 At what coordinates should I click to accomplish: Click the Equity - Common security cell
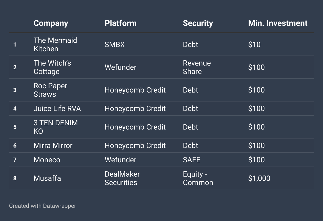coord(198,178)
